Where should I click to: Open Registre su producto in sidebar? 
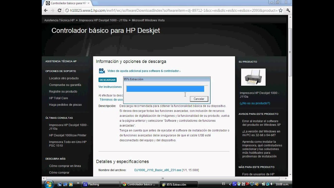(63, 91)
